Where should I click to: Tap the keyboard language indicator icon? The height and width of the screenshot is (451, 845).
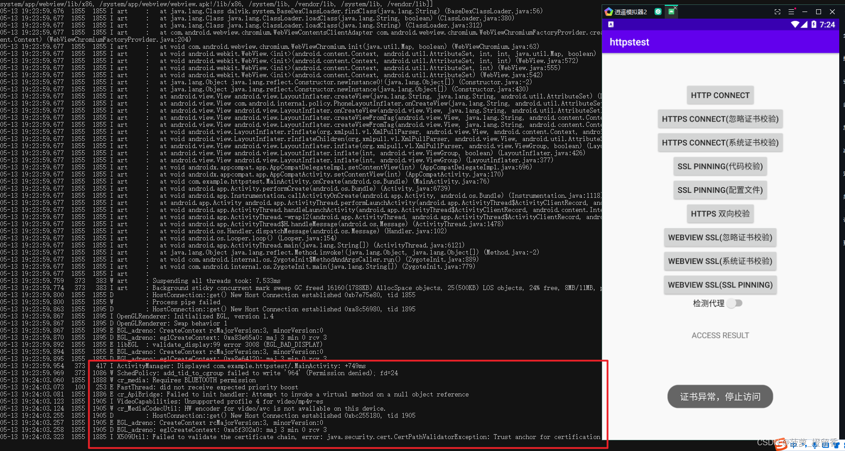click(x=611, y=24)
